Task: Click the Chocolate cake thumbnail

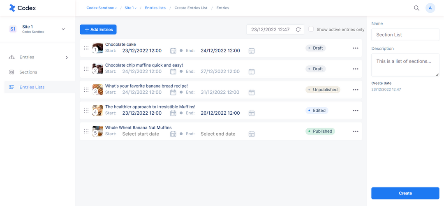Action: pos(98,48)
